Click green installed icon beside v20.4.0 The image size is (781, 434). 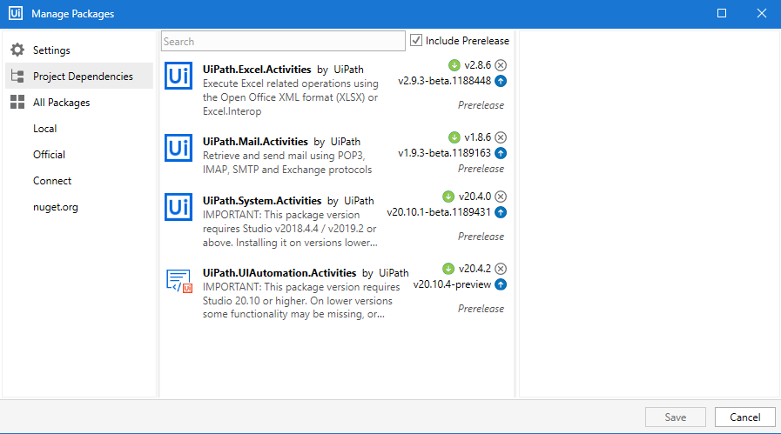(x=448, y=197)
